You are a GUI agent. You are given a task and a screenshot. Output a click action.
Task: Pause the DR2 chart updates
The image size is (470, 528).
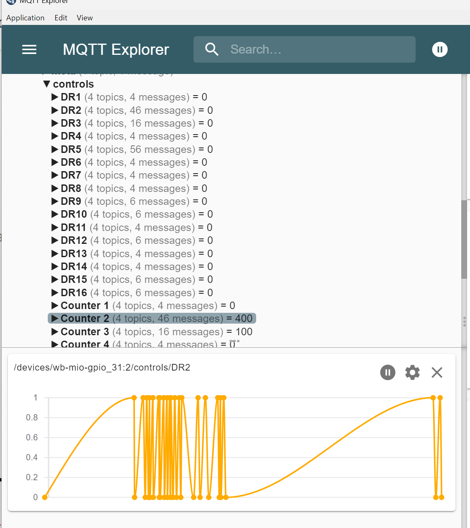pyautogui.click(x=387, y=372)
